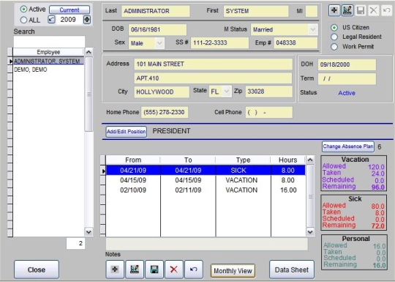Open the Data Sheet
The height and width of the screenshot is (282, 395).
coord(292,270)
